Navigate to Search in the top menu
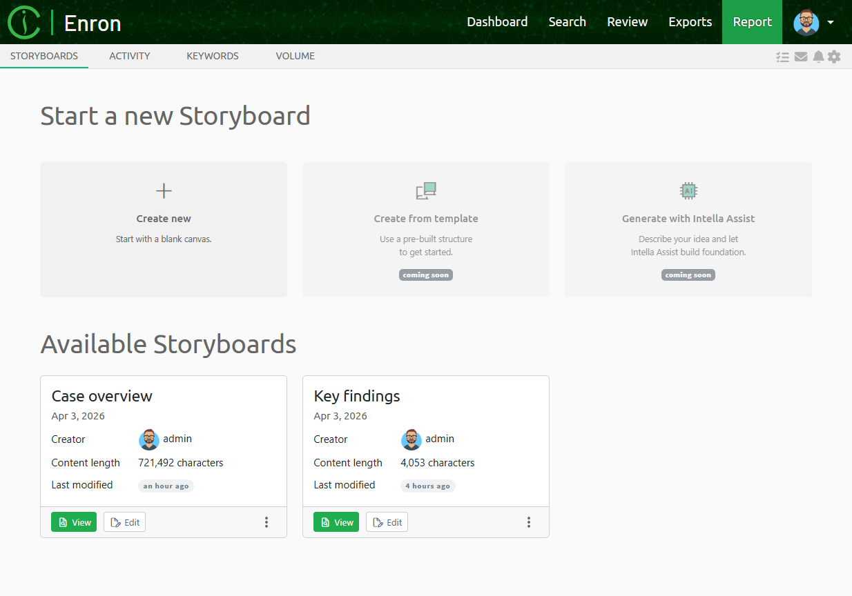The height and width of the screenshot is (596, 852). click(x=567, y=21)
